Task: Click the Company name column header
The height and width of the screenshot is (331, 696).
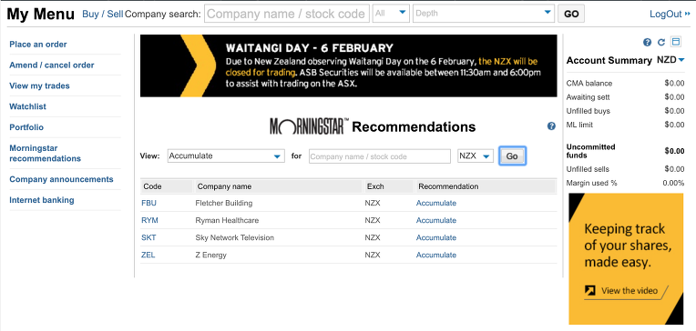Action: (224, 186)
